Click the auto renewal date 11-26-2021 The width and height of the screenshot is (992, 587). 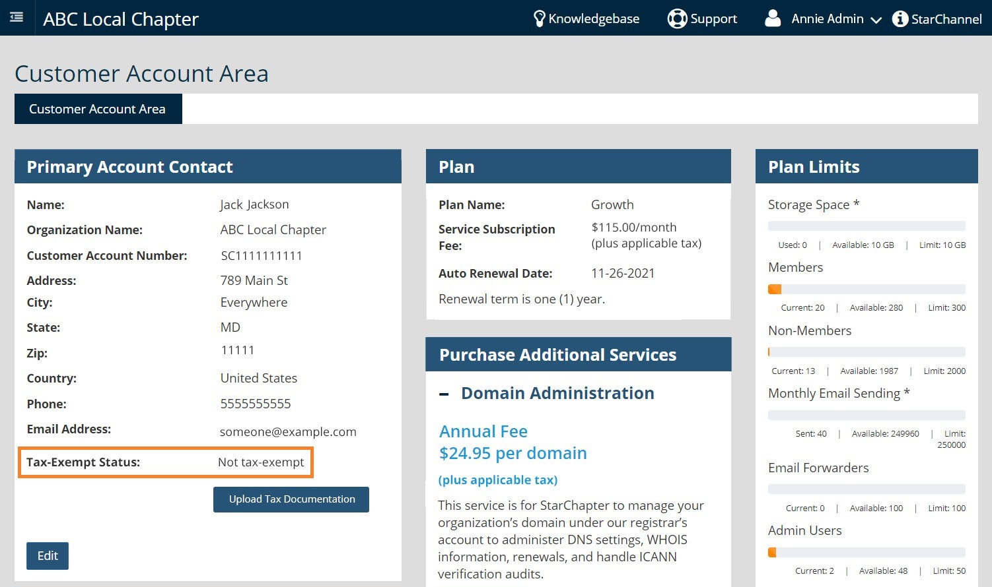click(x=623, y=273)
